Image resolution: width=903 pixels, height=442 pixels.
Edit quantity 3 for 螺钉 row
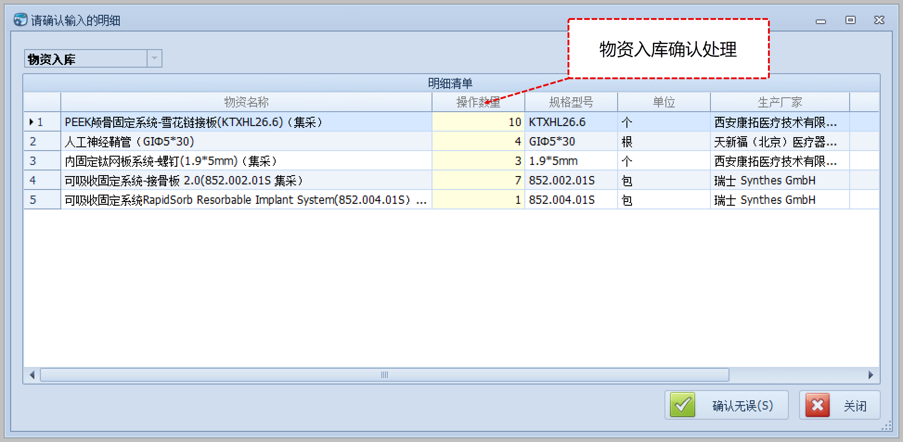(478, 161)
